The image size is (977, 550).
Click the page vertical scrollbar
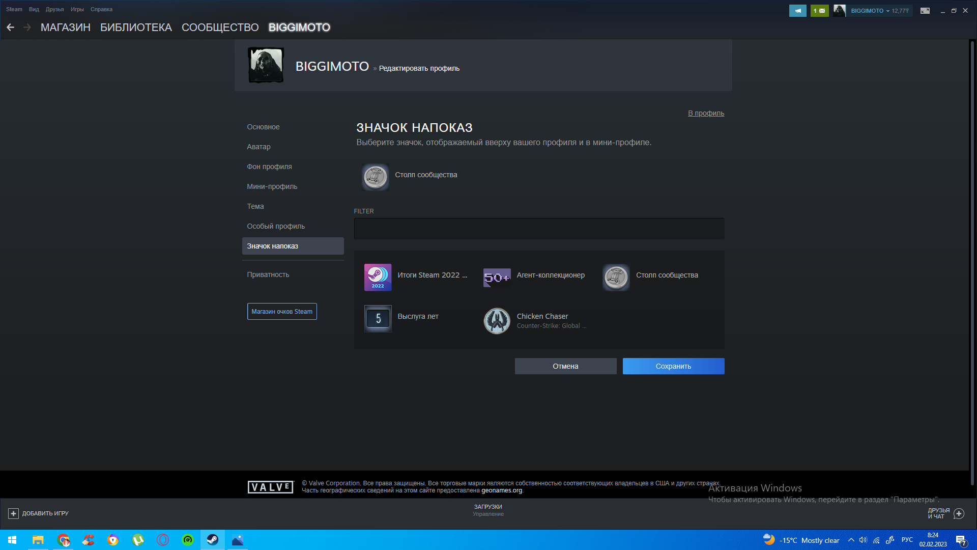tap(972, 262)
